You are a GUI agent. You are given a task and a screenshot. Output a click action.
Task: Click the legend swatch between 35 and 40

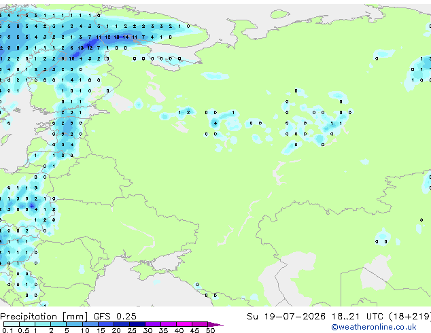(168, 324)
